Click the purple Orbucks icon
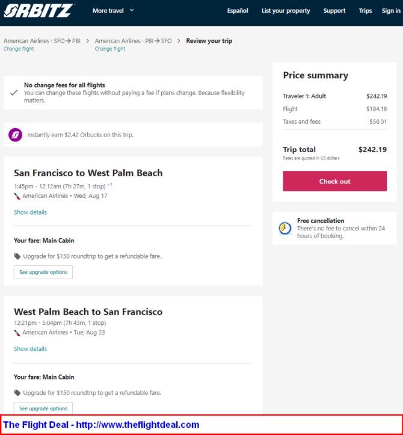The width and height of the screenshot is (403, 435). [x=15, y=135]
